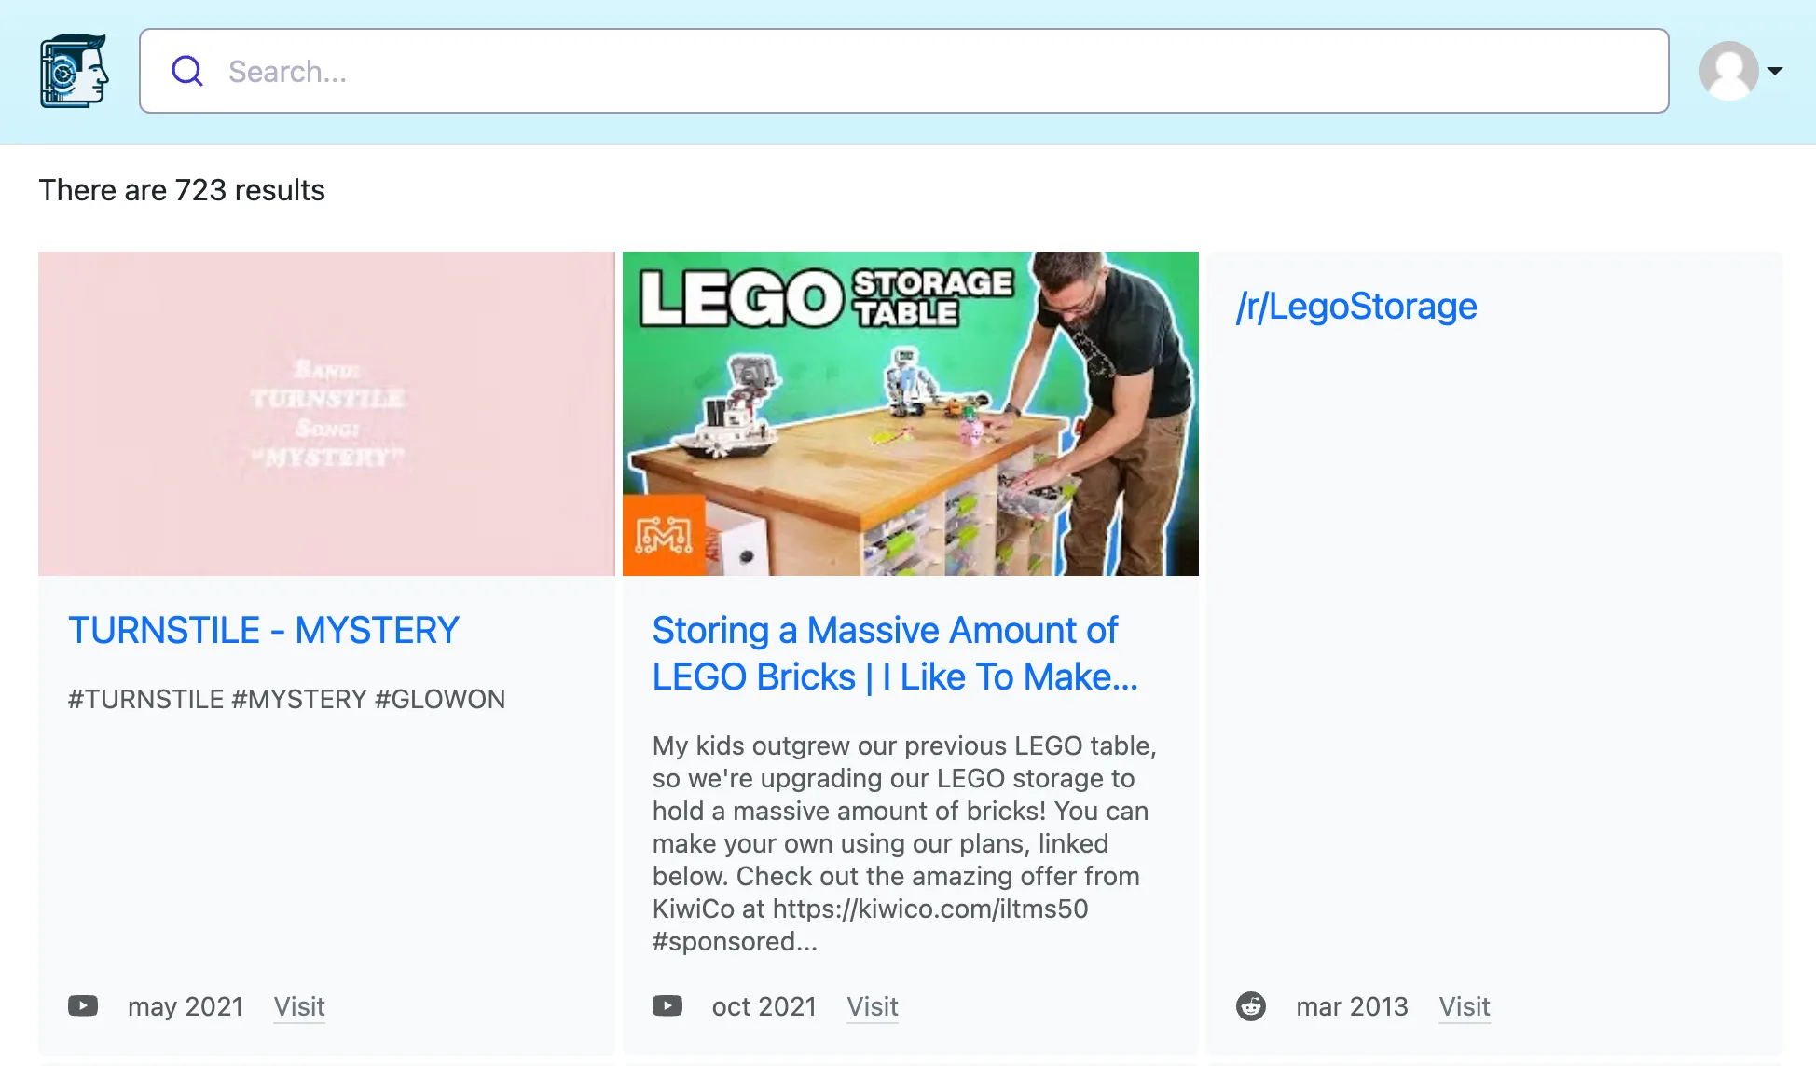
Task: Click YouTube icon on TURNSTILE card
Action: (x=83, y=1006)
